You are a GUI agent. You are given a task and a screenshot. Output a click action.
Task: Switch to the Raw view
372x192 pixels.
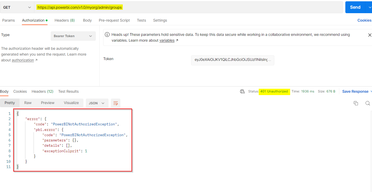(x=28, y=103)
